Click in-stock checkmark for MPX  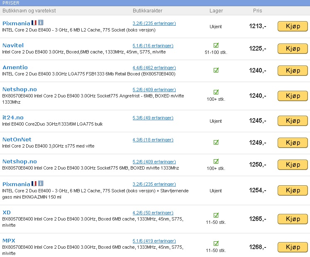click(216, 243)
